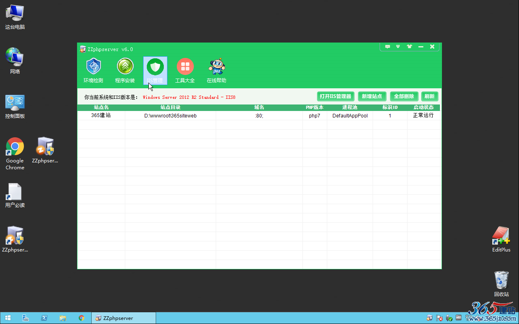
Task: Click the D:\wwwroot\365siteweb directory cell
Action: tap(170, 115)
